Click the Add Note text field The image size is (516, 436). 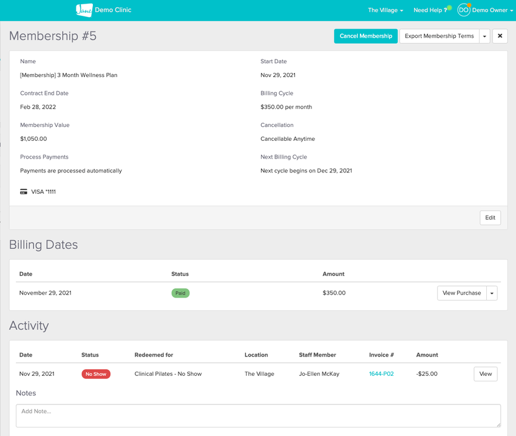point(258,415)
